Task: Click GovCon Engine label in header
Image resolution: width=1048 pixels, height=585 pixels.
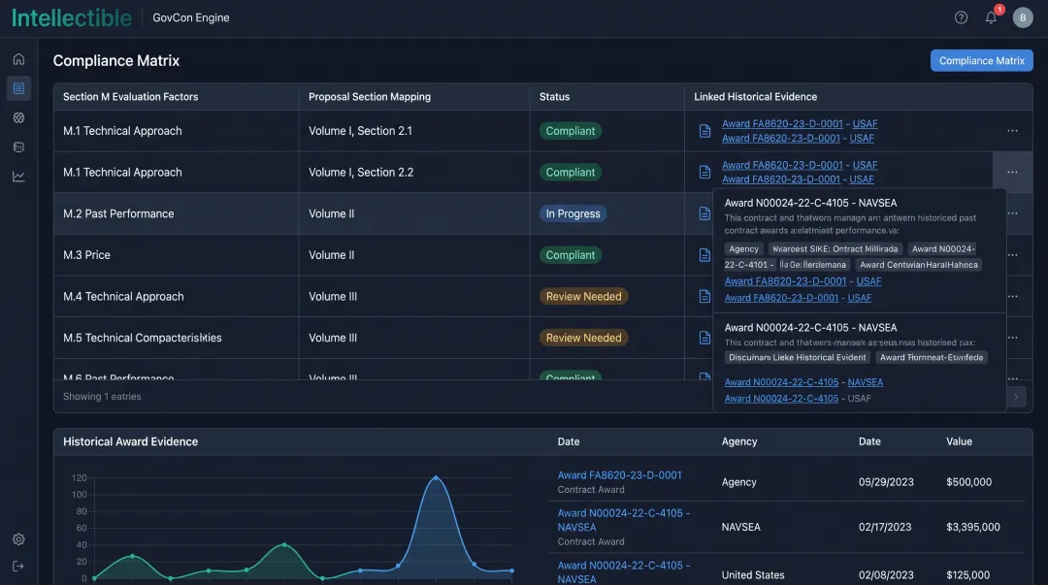Action: (x=190, y=18)
